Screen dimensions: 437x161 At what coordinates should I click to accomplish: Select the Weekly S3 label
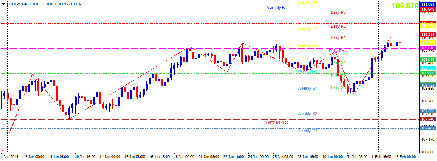[307, 131]
